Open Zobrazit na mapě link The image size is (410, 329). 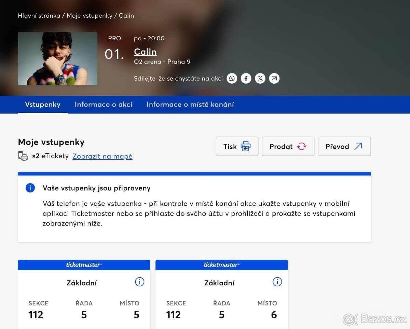point(102,156)
